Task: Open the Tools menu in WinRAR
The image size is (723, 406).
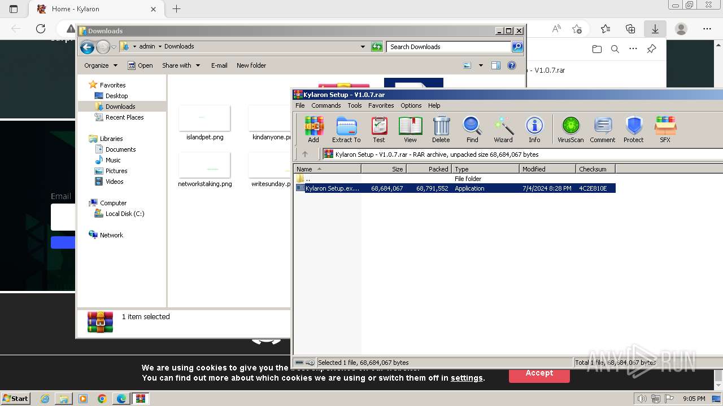Action: [355, 105]
